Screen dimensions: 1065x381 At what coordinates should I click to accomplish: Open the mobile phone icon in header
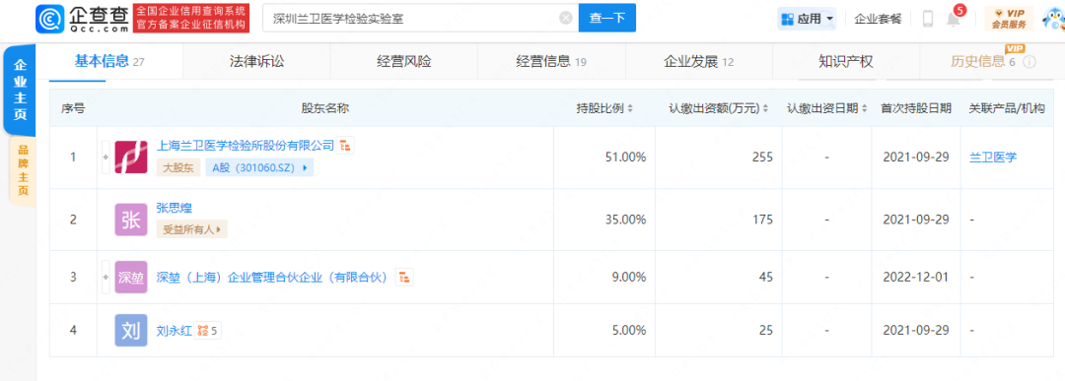click(x=928, y=19)
